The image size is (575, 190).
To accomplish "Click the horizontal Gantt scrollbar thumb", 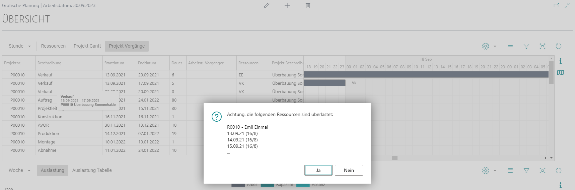I will [395, 158].
